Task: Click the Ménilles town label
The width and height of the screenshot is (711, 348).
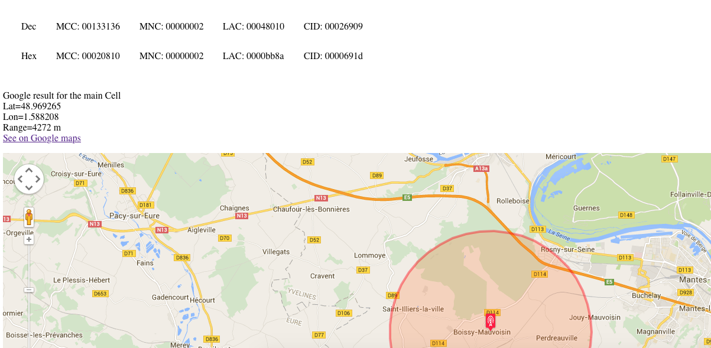Action: 111,165
